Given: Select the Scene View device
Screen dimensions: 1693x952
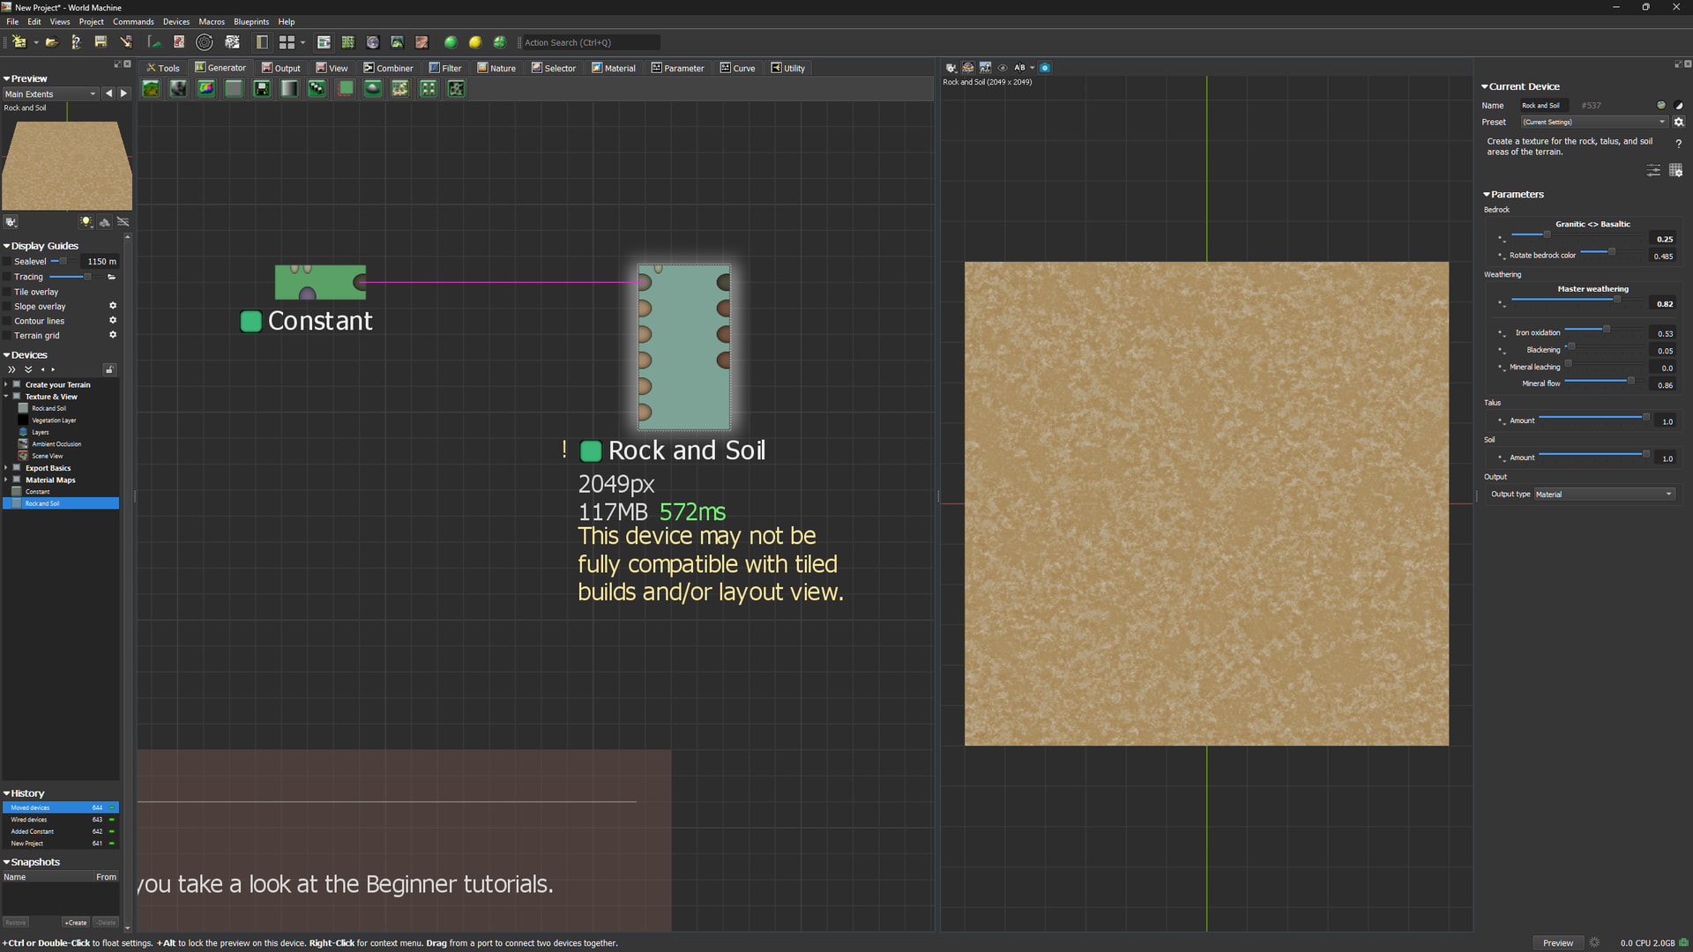Looking at the screenshot, I should [x=48, y=457].
